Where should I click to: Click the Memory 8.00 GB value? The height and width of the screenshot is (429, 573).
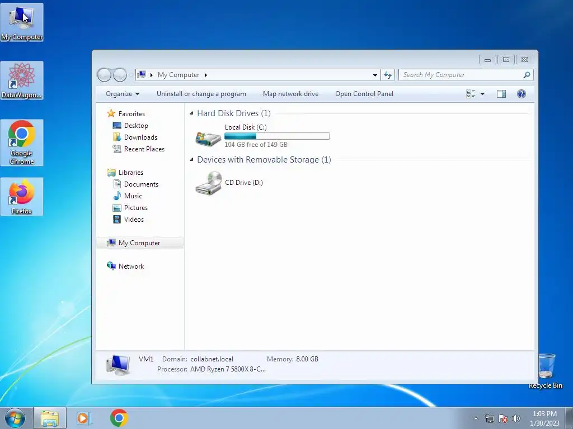pyautogui.click(x=307, y=359)
